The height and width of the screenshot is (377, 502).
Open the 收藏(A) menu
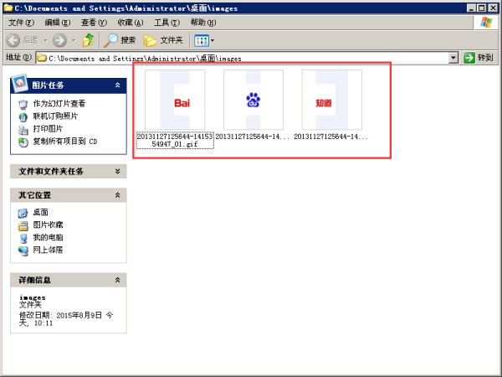[x=131, y=23]
